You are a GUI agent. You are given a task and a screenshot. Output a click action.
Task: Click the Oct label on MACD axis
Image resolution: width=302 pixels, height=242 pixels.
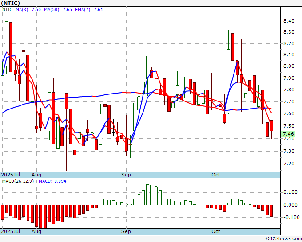click(x=216, y=231)
